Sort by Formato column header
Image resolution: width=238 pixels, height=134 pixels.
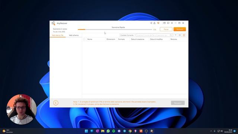122,39
